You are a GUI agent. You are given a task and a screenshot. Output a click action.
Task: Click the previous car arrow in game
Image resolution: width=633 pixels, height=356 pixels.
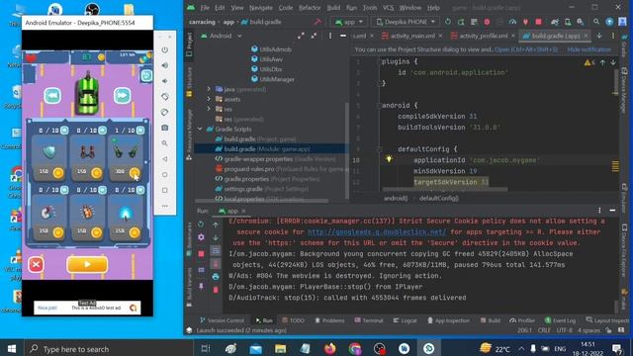click(52, 96)
